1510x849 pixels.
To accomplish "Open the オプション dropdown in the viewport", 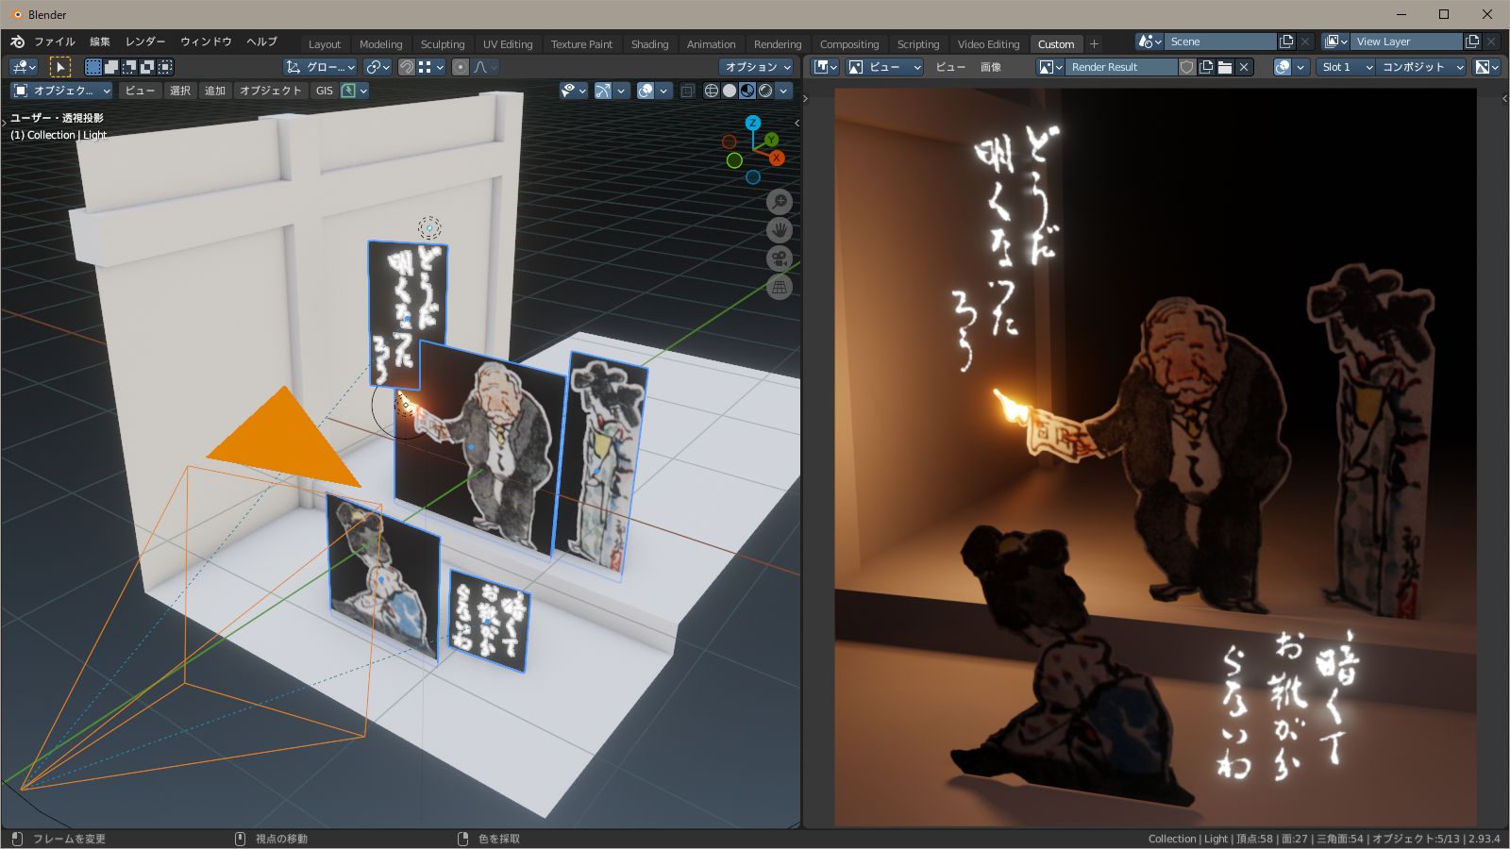I will coord(756,67).
